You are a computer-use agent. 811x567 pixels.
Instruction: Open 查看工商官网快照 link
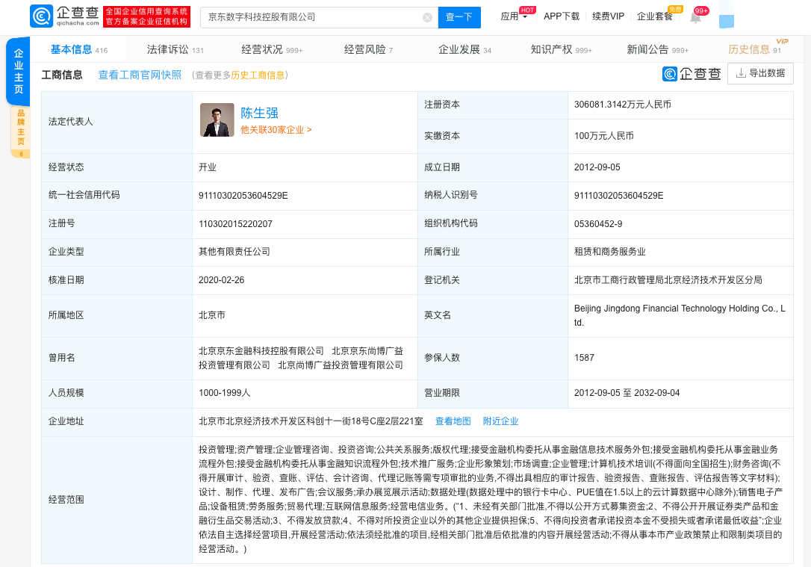click(x=140, y=75)
